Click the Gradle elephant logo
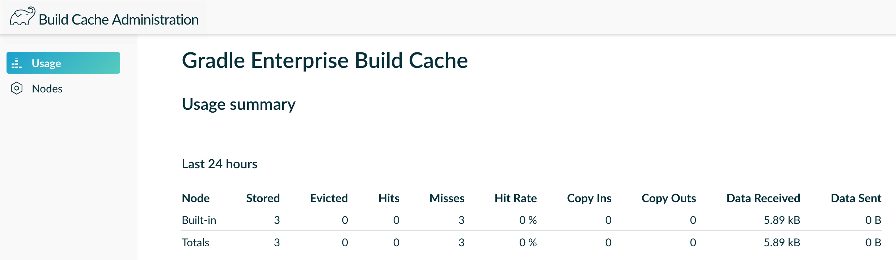This screenshot has height=260, width=896. [x=21, y=16]
